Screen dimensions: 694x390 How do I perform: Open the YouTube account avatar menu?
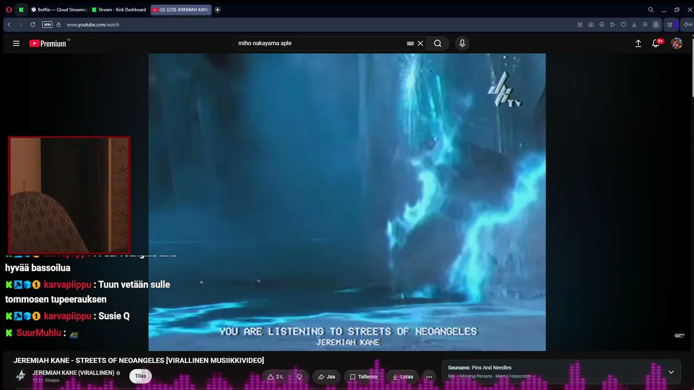click(x=677, y=43)
